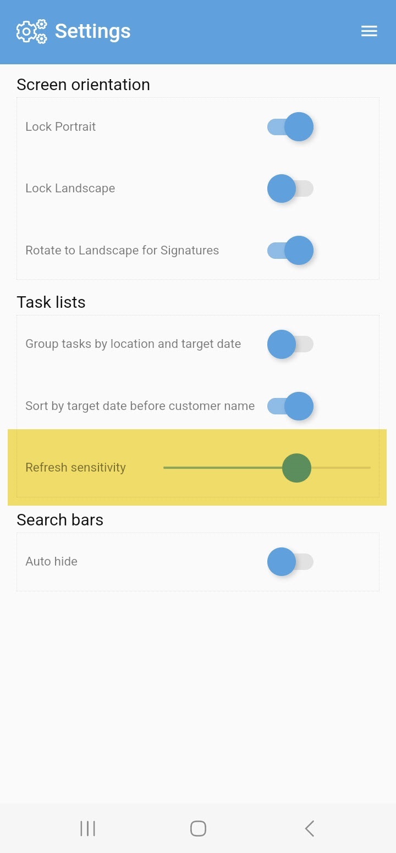Turn on Auto hide for search bars
This screenshot has height=853, width=396.
pos(290,562)
